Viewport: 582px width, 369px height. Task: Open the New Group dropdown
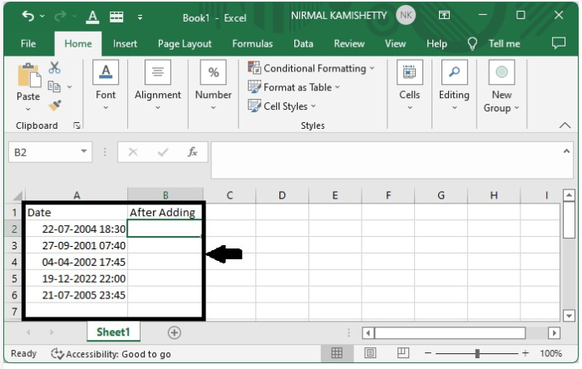pyautogui.click(x=501, y=86)
